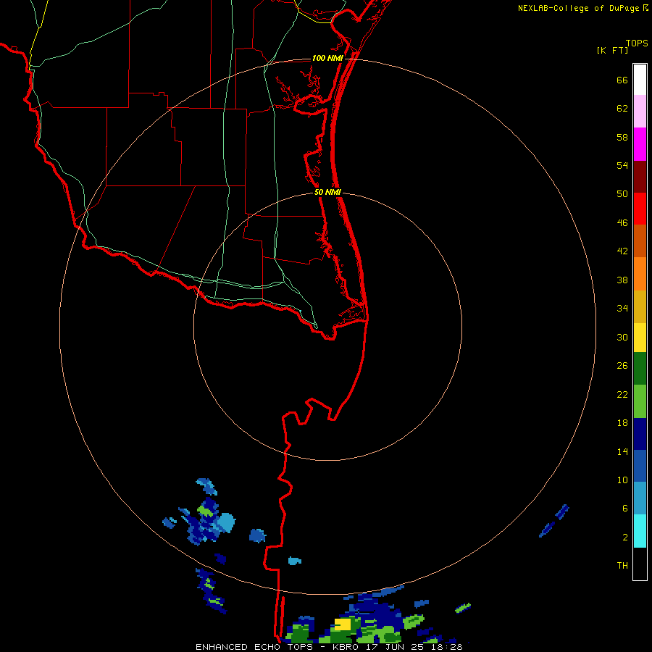Click the legend value 30
This screenshot has height=652, width=652.
(622, 337)
